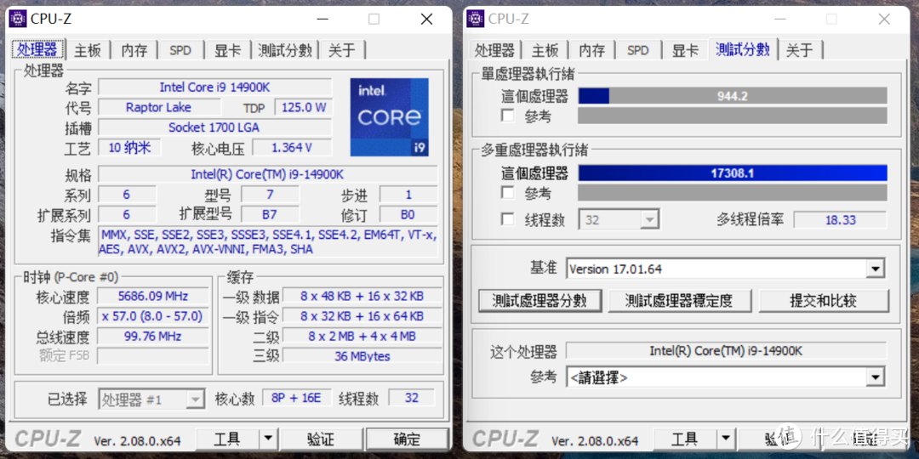Toggle the 线程数 checkbox
The image size is (919, 459).
pos(507,219)
